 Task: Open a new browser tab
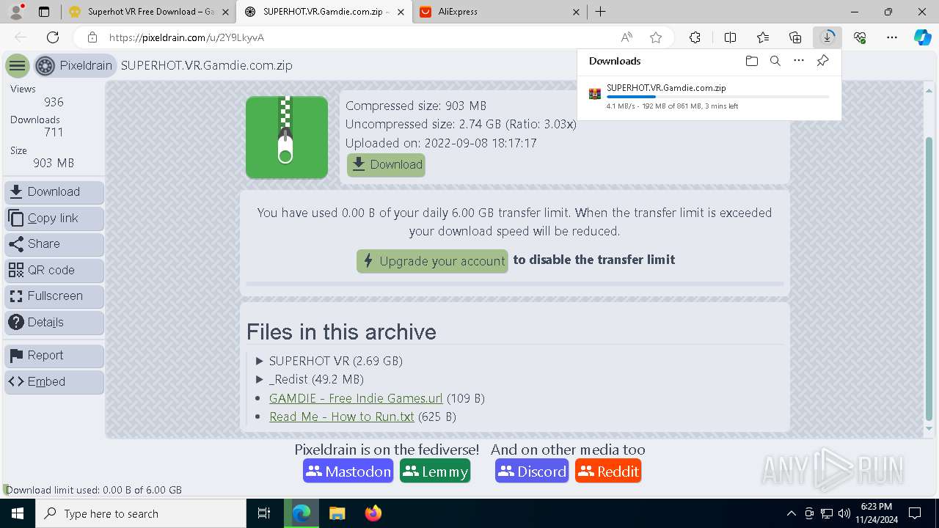point(600,12)
